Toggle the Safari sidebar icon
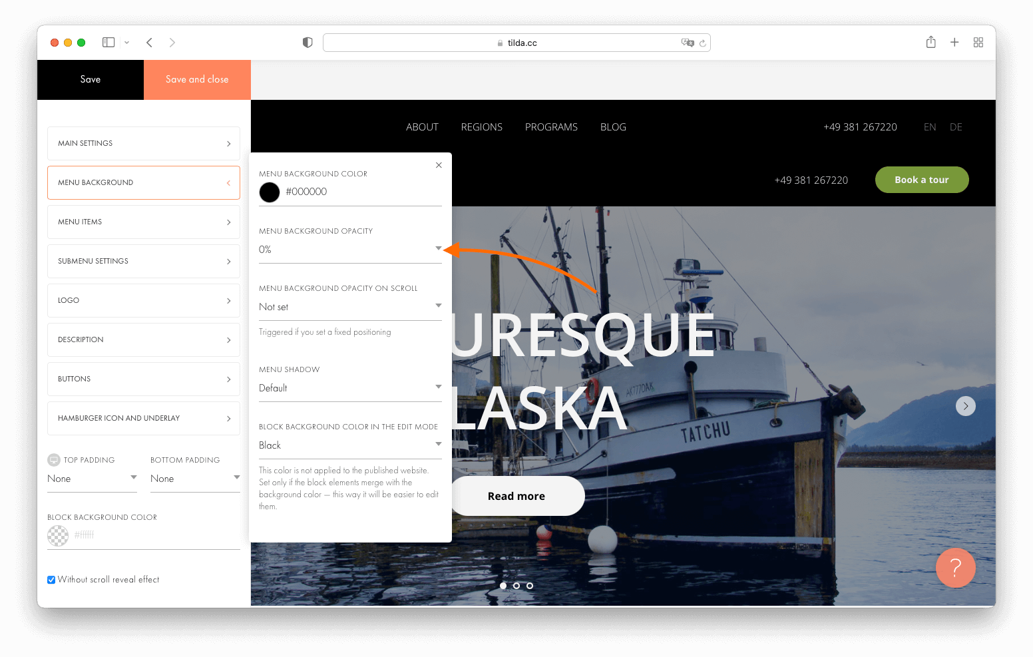Viewport: 1033px width, 657px height. pos(108,42)
